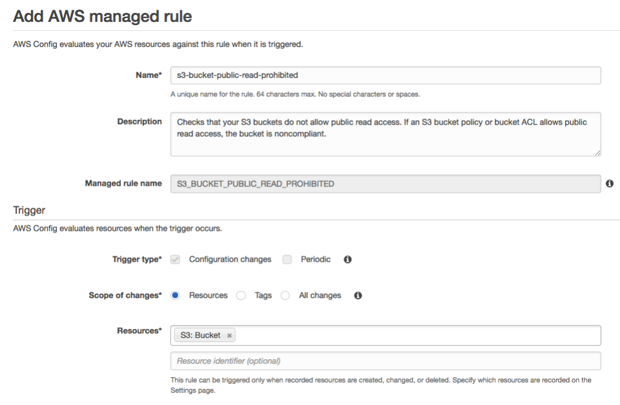
Task: Click the Description textarea resize grip
Action: coord(597,152)
